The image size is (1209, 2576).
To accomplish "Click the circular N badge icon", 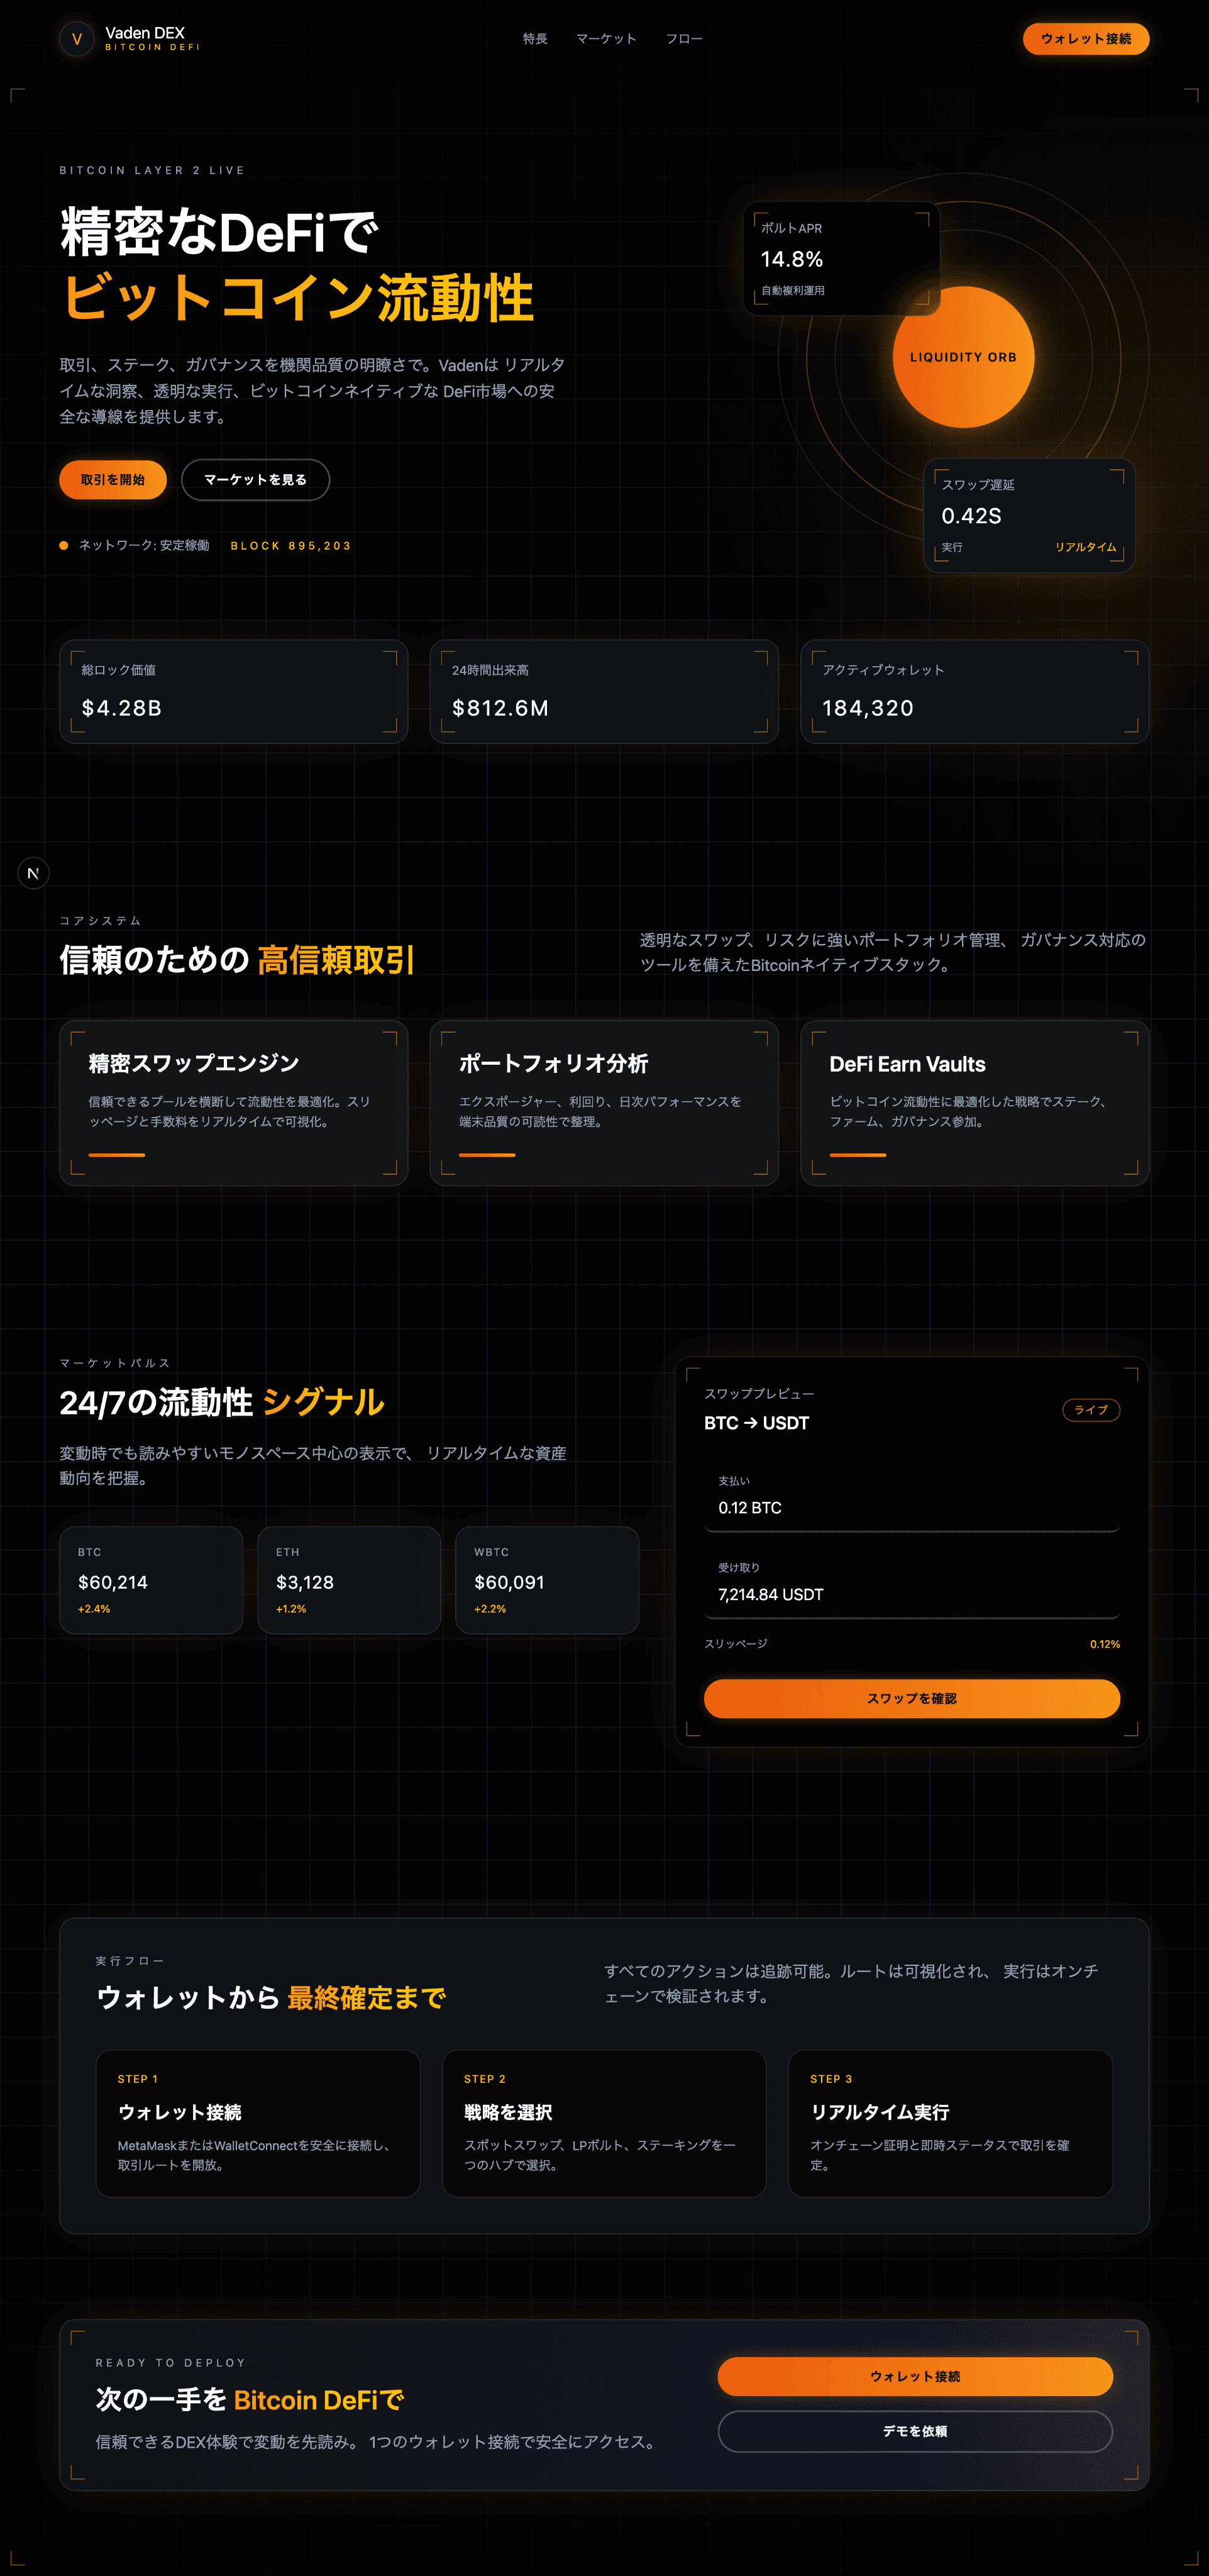I will pyautogui.click(x=33, y=873).
